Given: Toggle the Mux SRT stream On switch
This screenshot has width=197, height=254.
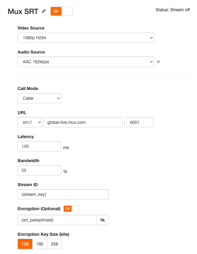Looking at the screenshot, I should click(62, 11).
